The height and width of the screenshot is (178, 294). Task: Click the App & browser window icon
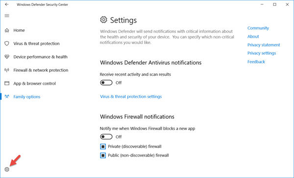7,83
